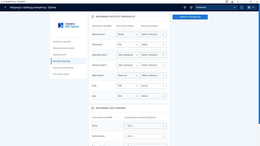Open the Nazwa towaru Optima field dropdown
Viewport: 260px width, 146px height.
coord(128,34)
